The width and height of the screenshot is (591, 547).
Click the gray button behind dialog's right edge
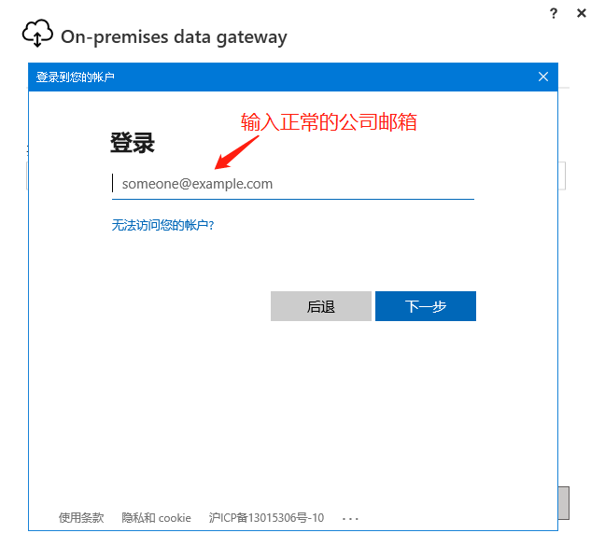click(564, 503)
